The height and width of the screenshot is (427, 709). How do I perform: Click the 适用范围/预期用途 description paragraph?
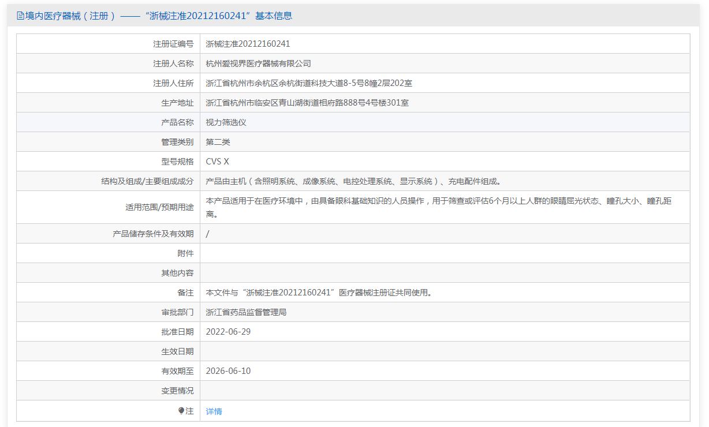click(x=439, y=207)
